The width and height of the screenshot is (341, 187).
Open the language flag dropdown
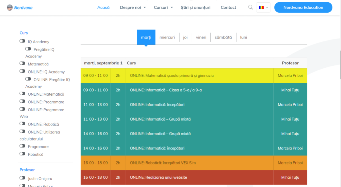[263, 7]
